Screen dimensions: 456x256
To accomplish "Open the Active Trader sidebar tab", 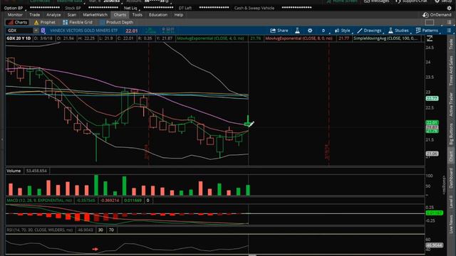I will click(x=451, y=105).
